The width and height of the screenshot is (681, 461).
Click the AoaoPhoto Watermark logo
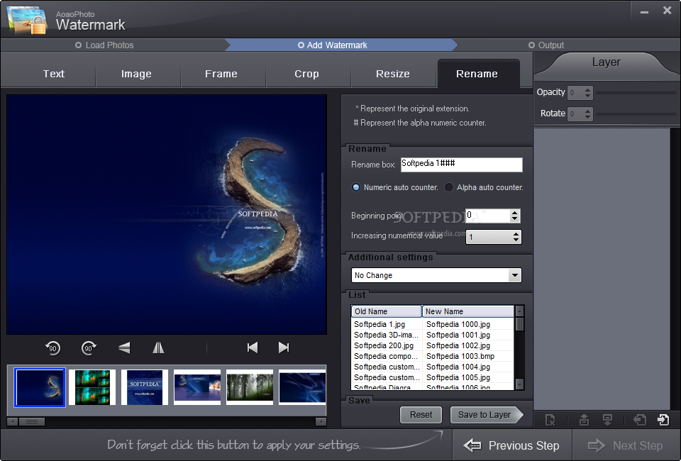pyautogui.click(x=27, y=20)
